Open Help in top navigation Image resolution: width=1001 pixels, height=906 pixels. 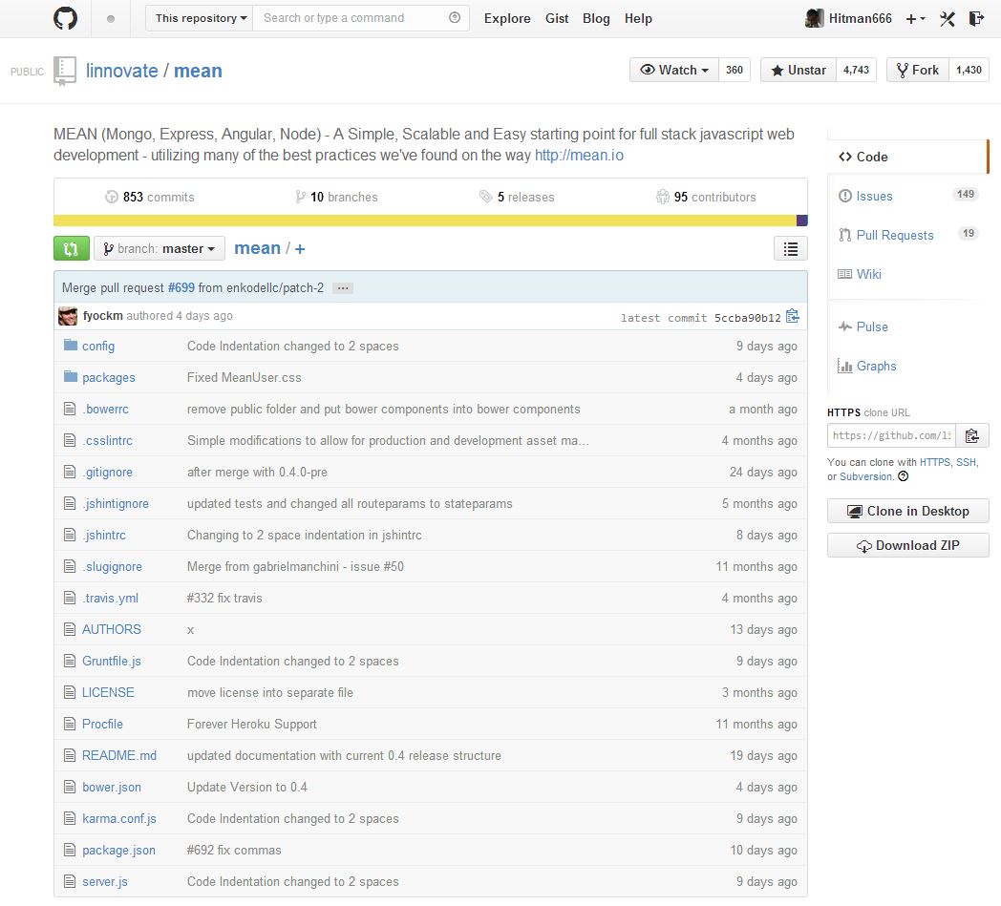click(x=638, y=18)
